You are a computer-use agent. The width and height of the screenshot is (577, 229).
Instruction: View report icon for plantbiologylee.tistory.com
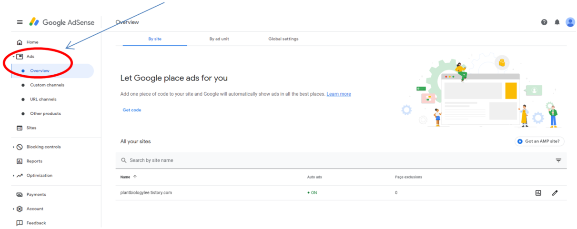click(538, 193)
